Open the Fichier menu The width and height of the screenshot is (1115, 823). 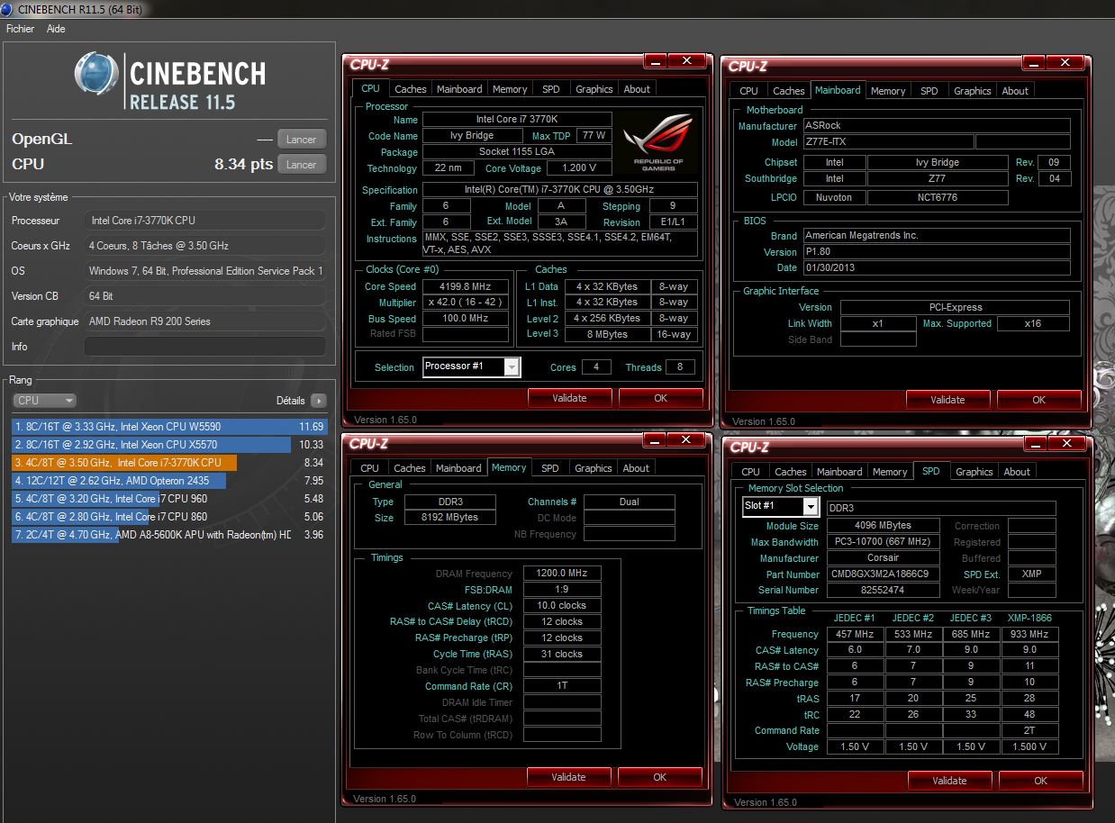[20, 29]
